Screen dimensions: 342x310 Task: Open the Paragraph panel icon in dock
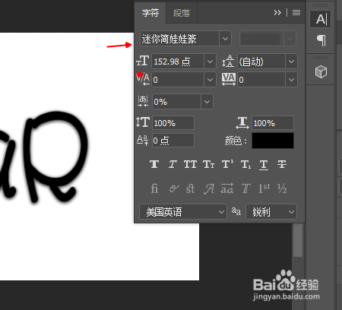321,40
